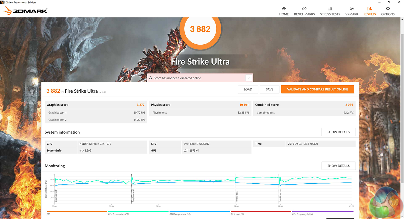The height and width of the screenshot is (219, 404).
Task: Expand Monitoring with Show Details
Action: click(338, 166)
